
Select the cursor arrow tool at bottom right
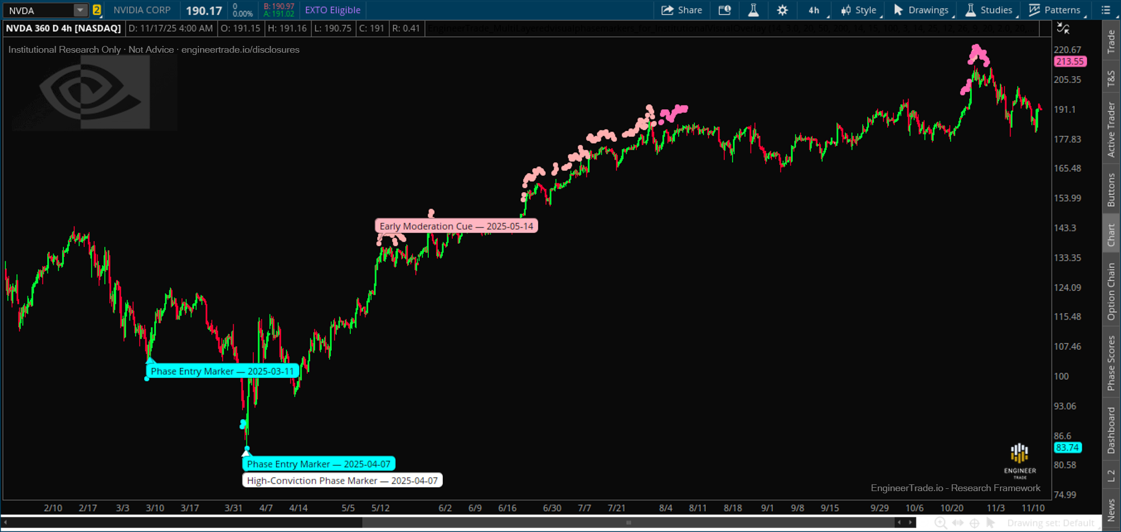point(989,522)
